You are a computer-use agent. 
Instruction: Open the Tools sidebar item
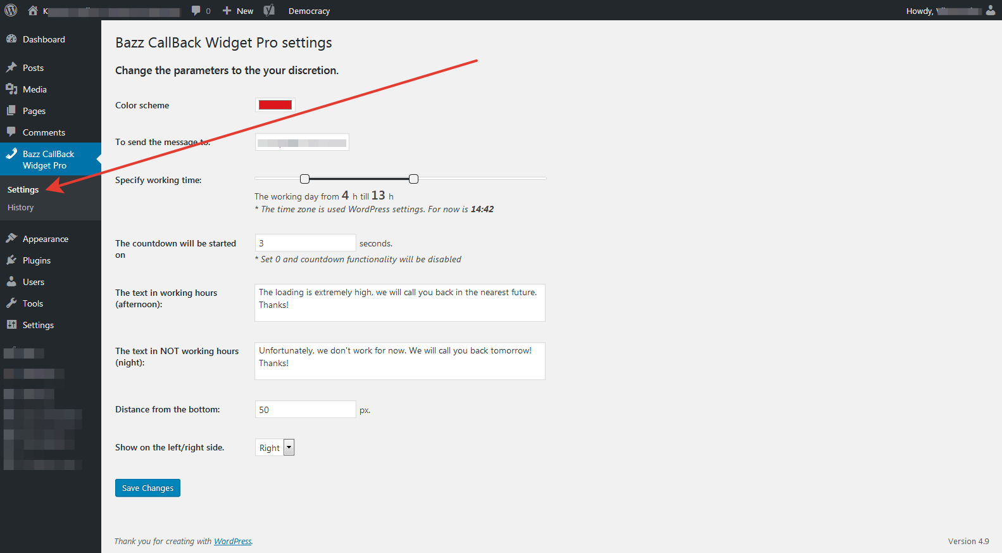click(x=32, y=303)
